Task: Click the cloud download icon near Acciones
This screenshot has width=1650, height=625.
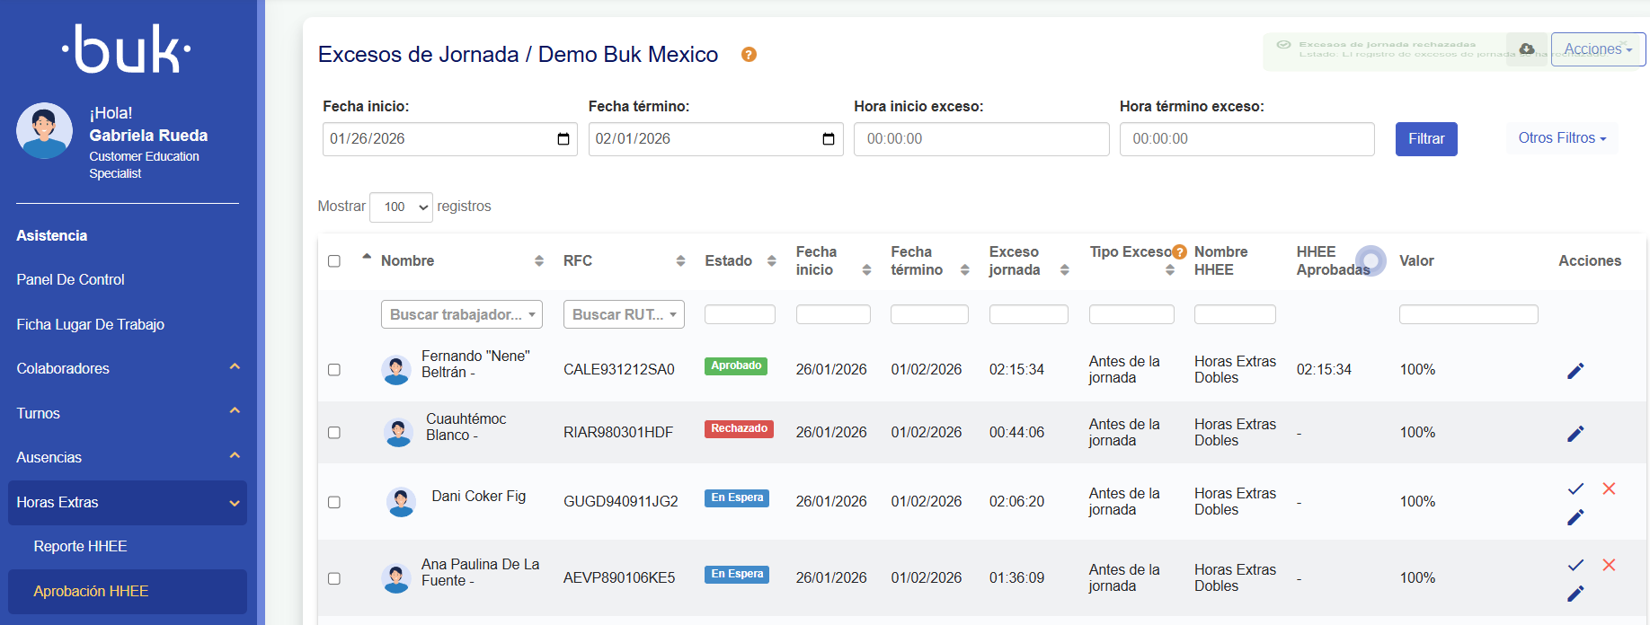Action: (1527, 48)
